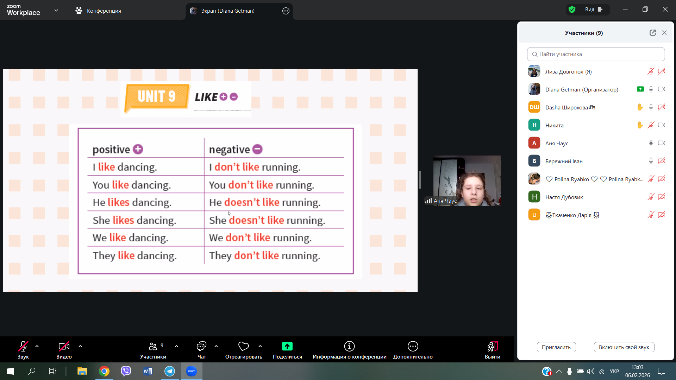
Task: Unmute microphone with the Audio button
Action: [x=23, y=347]
